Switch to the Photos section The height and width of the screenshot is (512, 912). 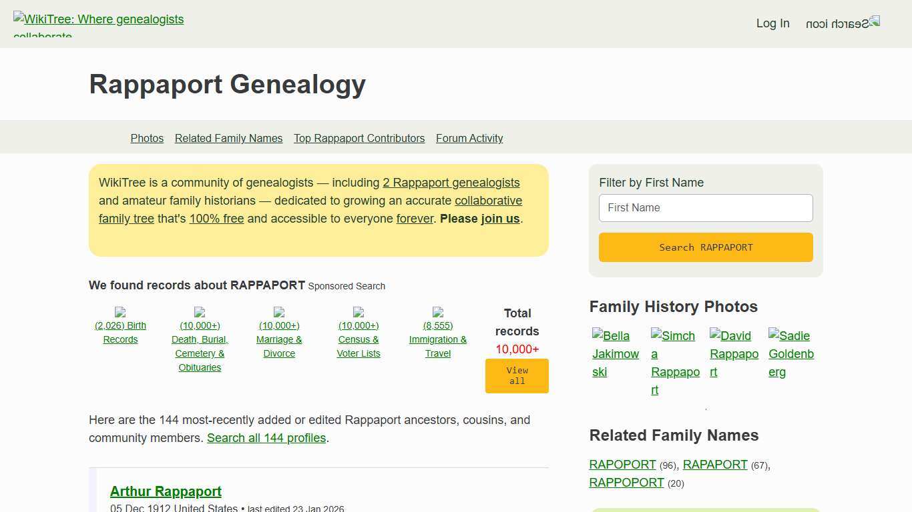[x=147, y=138]
